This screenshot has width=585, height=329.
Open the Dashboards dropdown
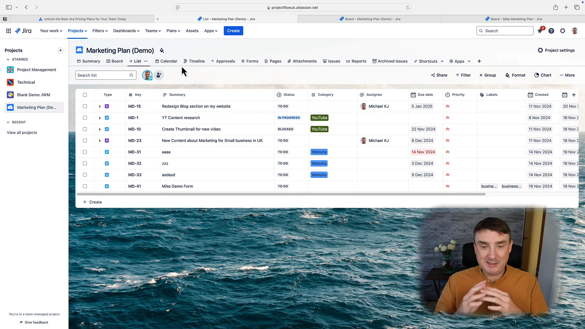click(x=126, y=31)
